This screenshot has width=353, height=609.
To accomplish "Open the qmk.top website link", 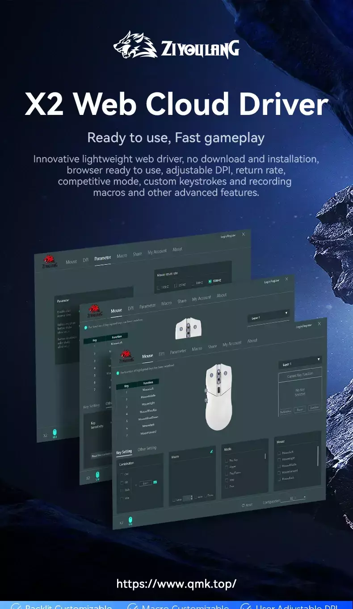I will [176, 584].
